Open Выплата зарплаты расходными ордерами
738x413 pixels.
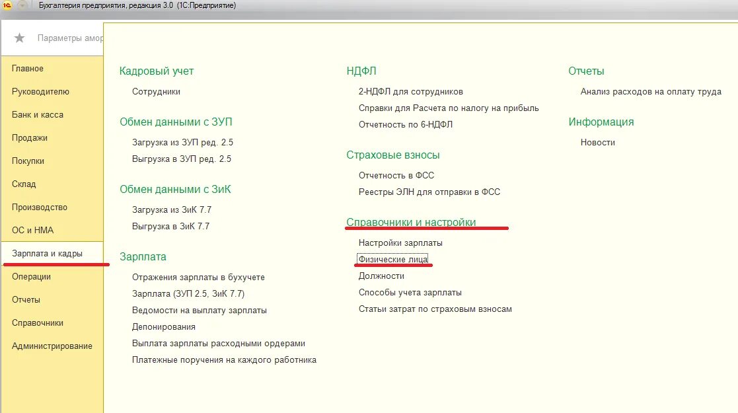click(x=219, y=343)
